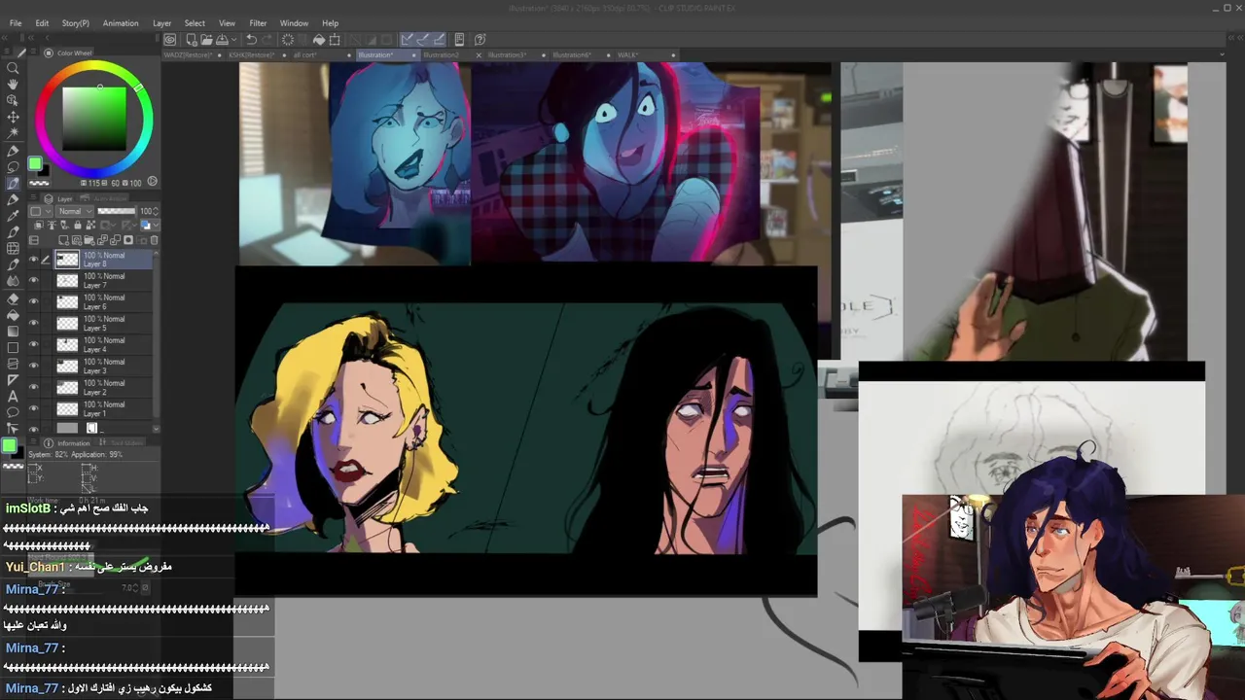
Task: Open the File menu
Action: pyautogui.click(x=16, y=23)
